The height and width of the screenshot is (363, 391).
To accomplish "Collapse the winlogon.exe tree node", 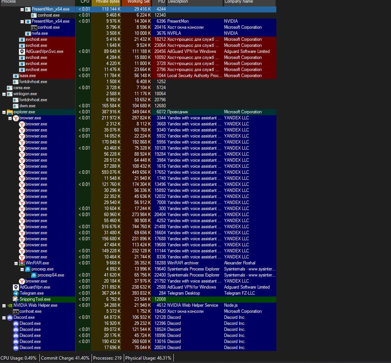I will pyautogui.click(x=4, y=94).
